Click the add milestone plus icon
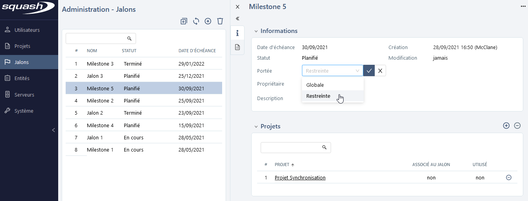The height and width of the screenshot is (201, 528). (x=208, y=21)
